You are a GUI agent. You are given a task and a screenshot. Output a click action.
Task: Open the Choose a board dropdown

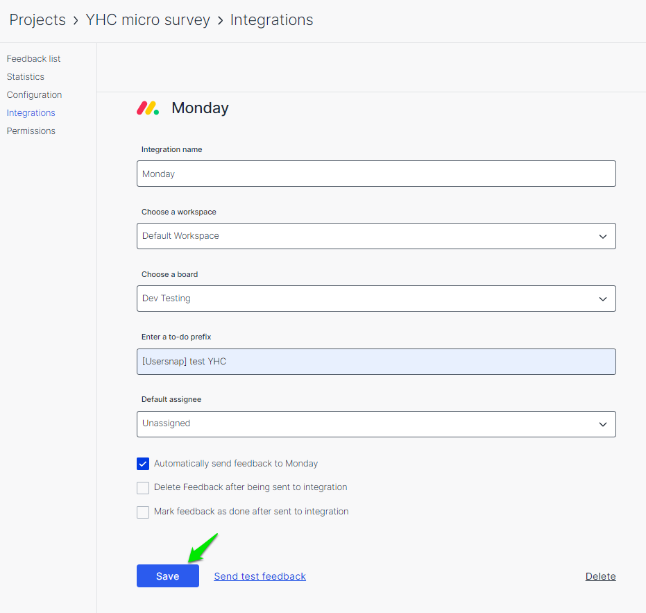pyautogui.click(x=376, y=299)
